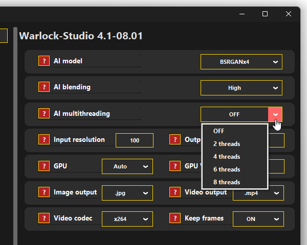Click the help icon beside AI model
The image size is (307, 245).
pos(44,61)
